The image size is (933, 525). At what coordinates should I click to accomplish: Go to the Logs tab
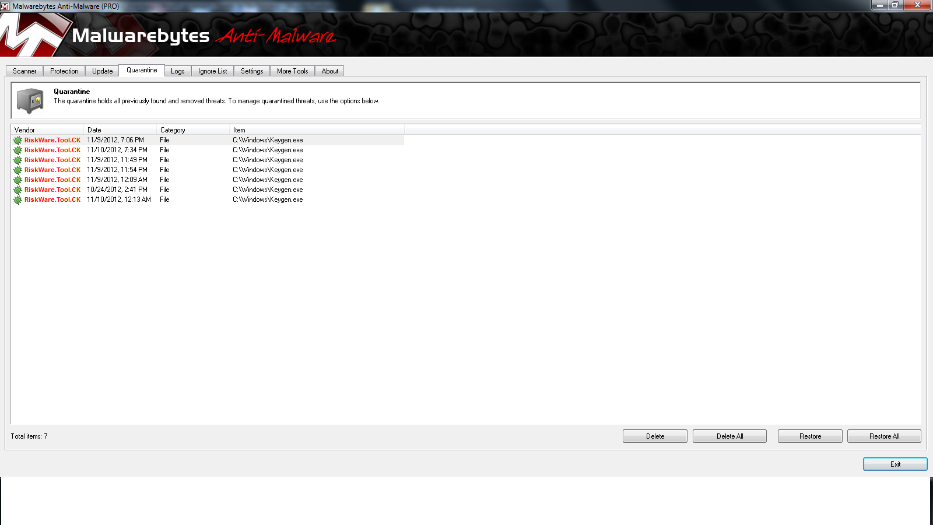coord(178,71)
